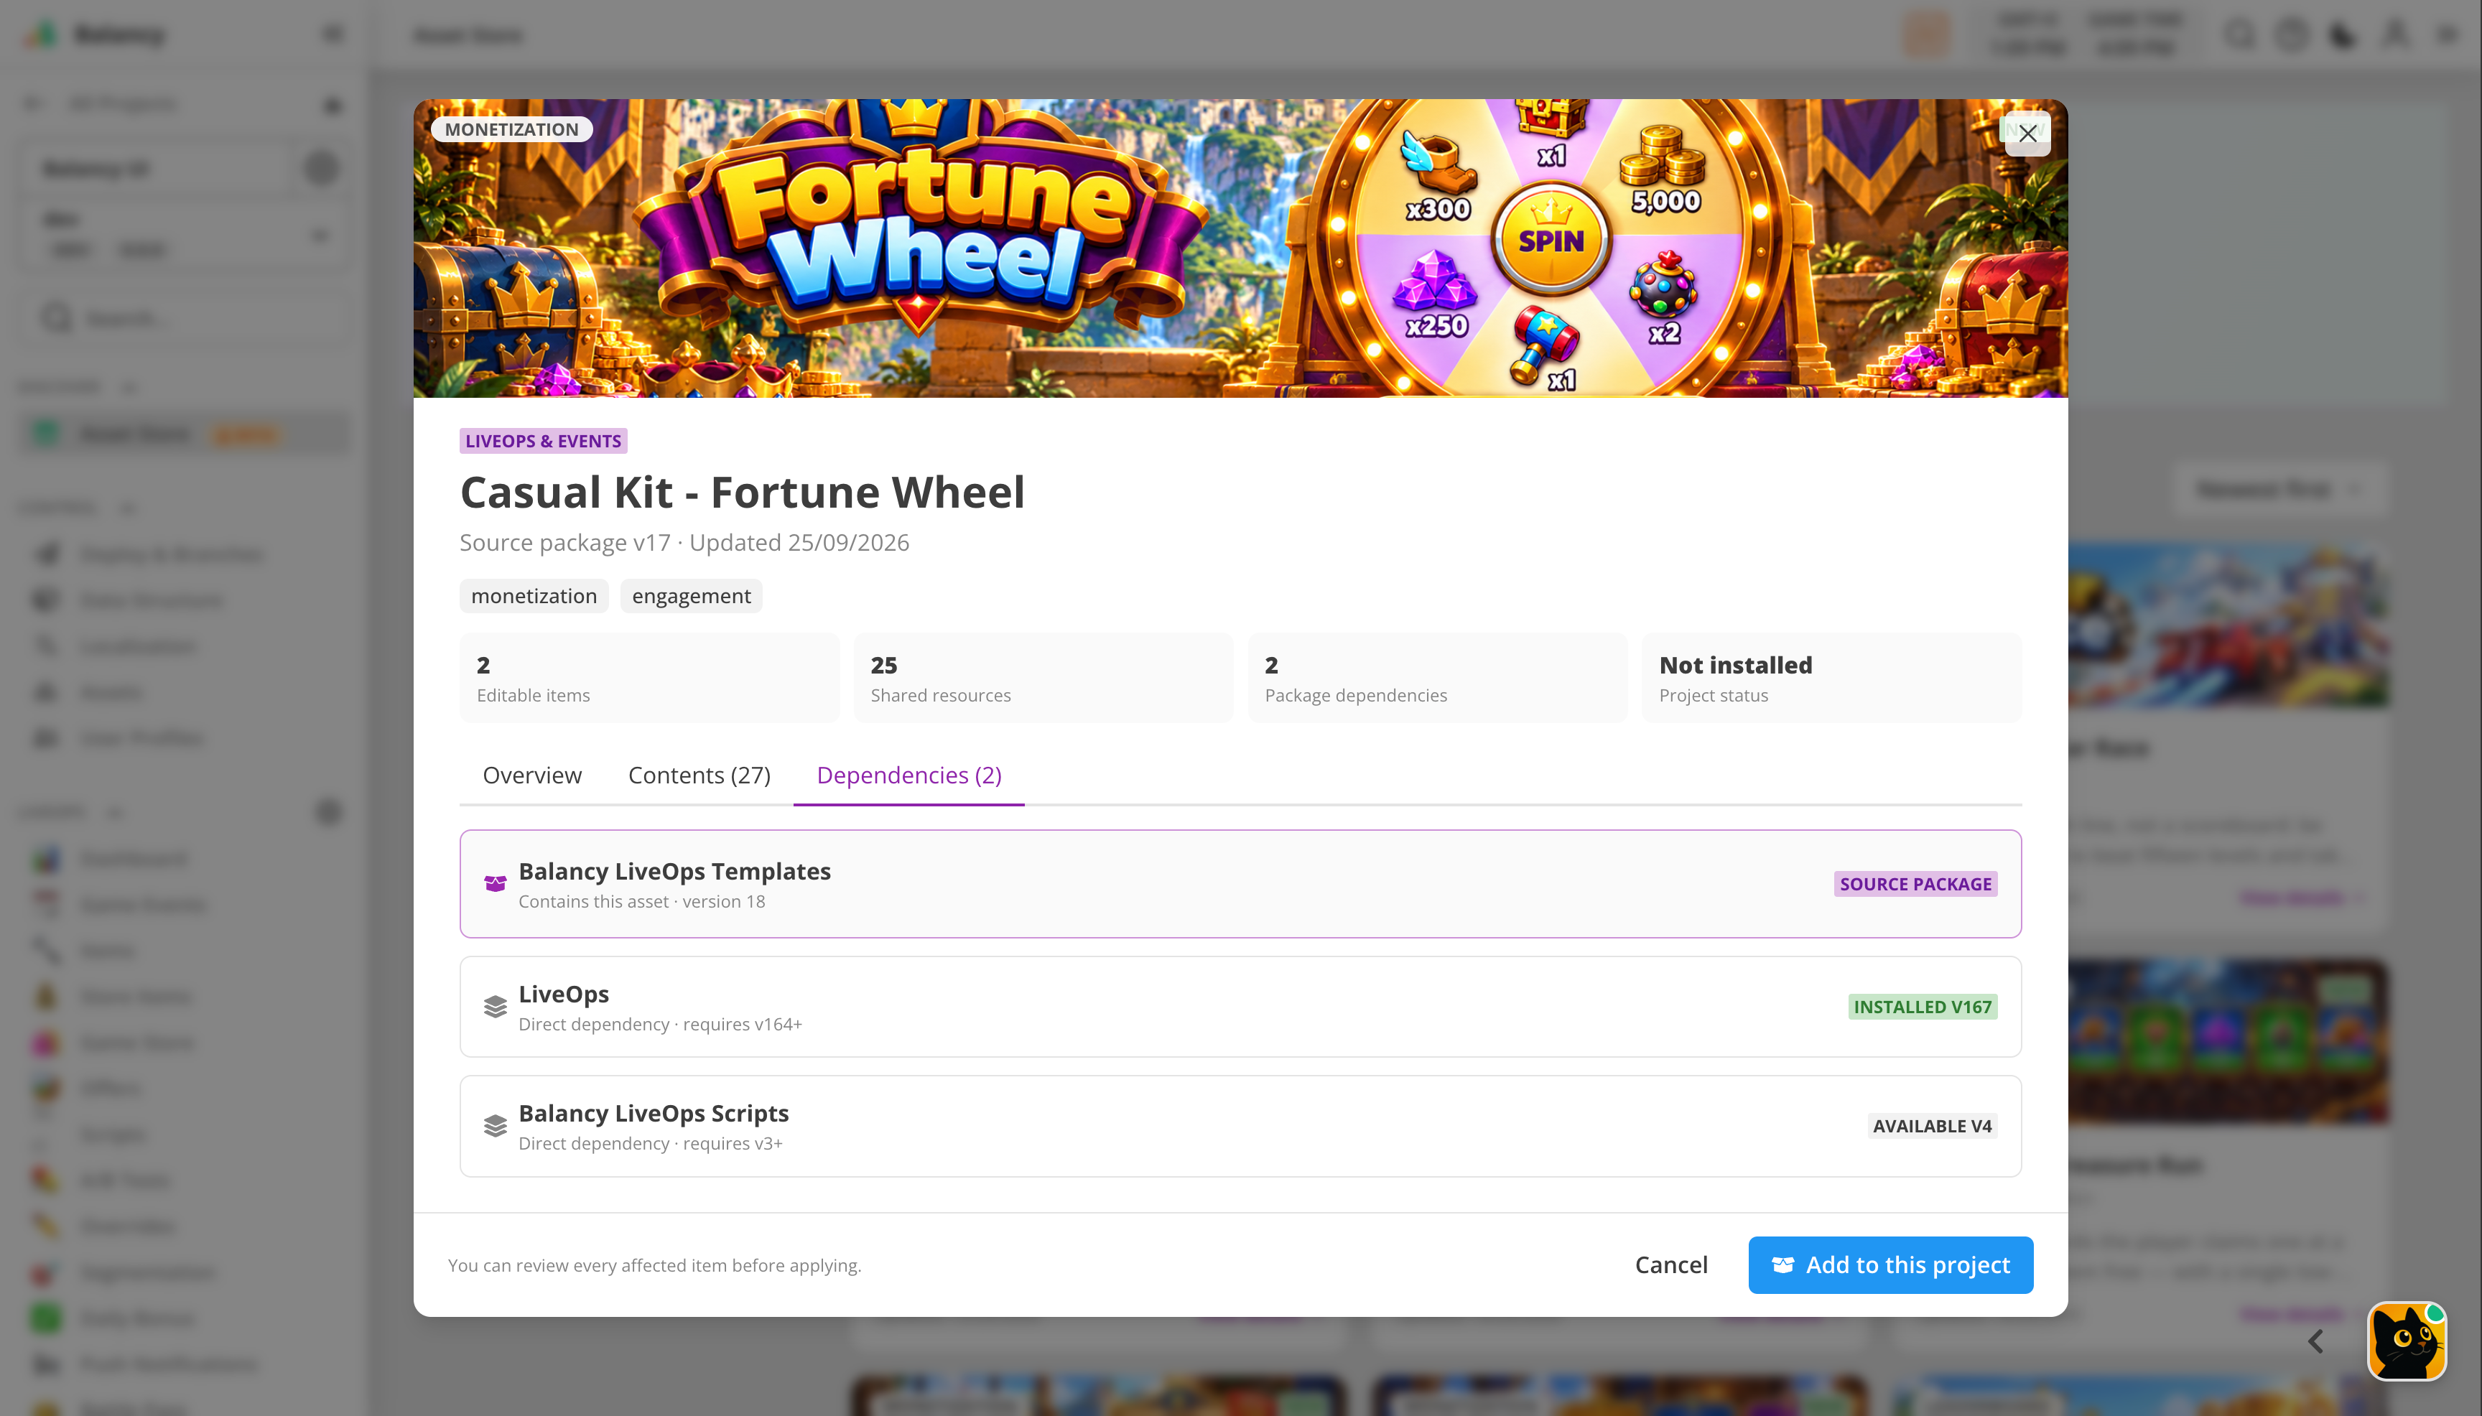Click the INSTALLED V167 badge
The height and width of the screenshot is (1416, 2482).
[1922, 1007]
